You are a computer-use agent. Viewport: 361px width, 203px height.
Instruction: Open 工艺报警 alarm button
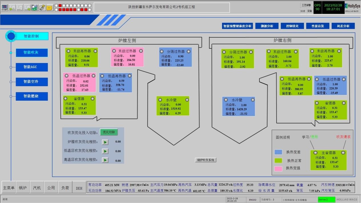[x=306, y=5]
